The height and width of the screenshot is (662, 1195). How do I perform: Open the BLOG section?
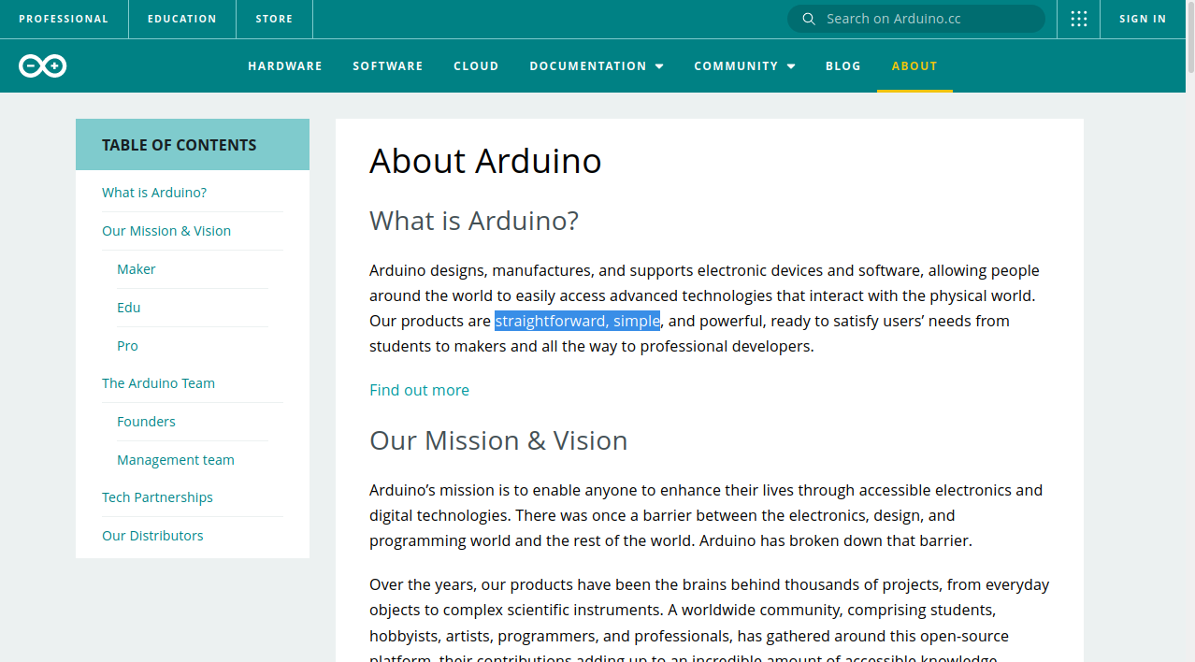[x=842, y=65]
